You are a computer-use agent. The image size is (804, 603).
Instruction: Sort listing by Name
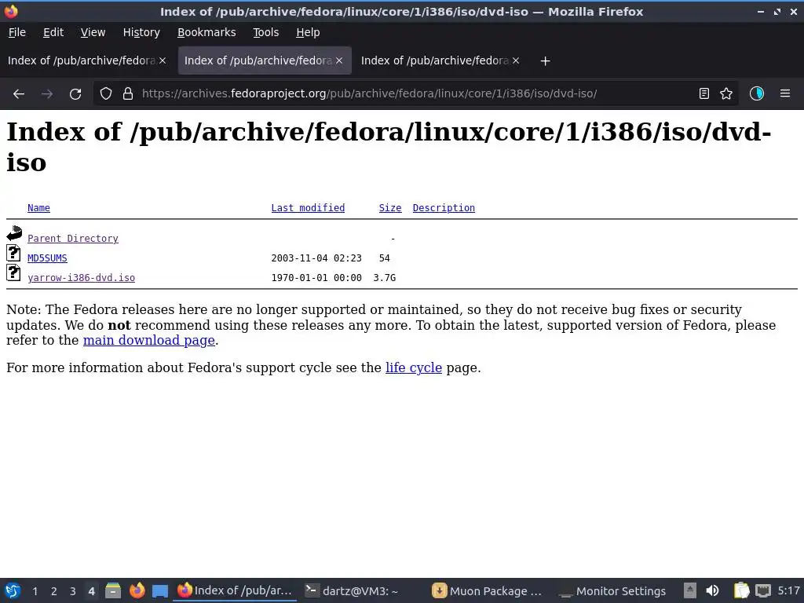pyautogui.click(x=39, y=207)
